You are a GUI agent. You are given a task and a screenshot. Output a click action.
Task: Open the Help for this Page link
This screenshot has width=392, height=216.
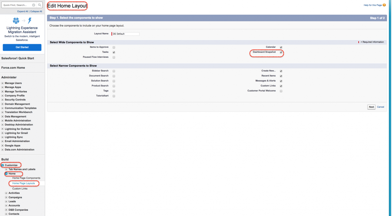pos(373,5)
